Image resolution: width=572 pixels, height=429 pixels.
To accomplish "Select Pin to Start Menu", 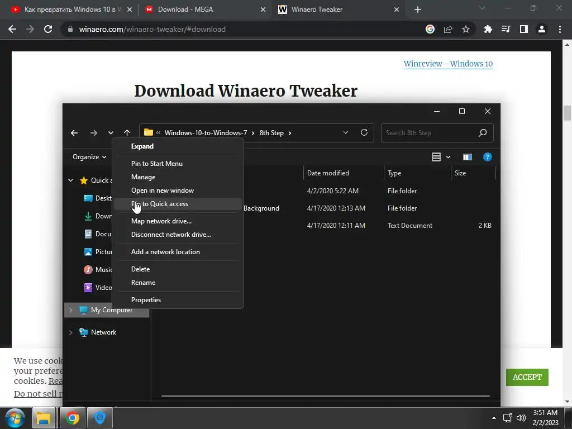I will tap(178, 164).
